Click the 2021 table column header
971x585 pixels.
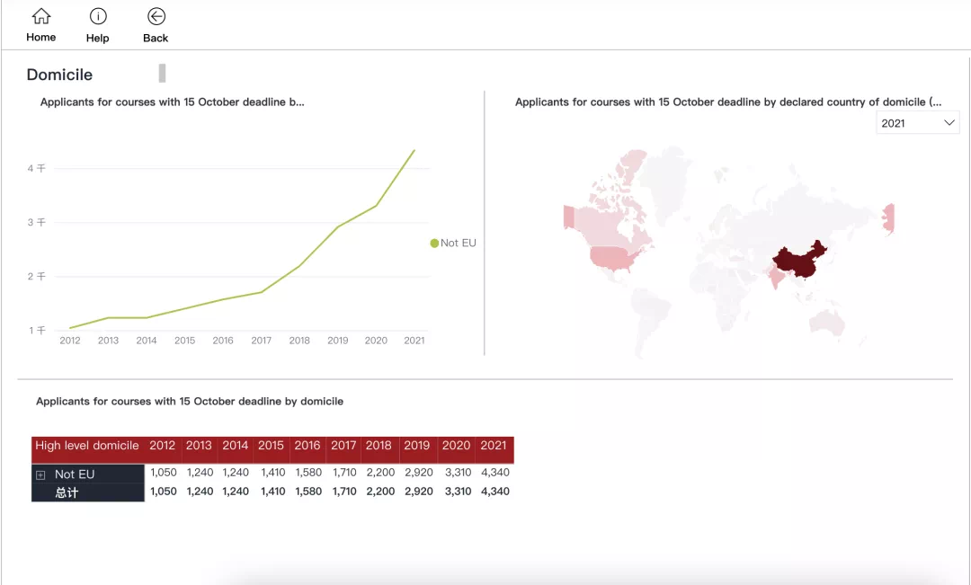[494, 445]
